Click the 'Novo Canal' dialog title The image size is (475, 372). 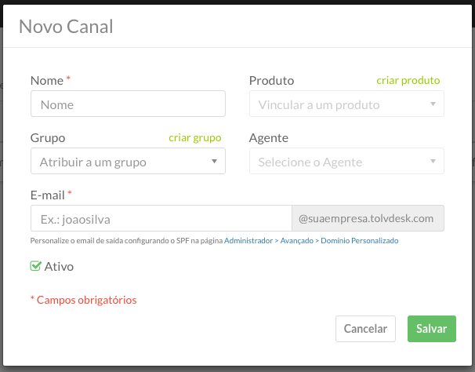tap(66, 27)
